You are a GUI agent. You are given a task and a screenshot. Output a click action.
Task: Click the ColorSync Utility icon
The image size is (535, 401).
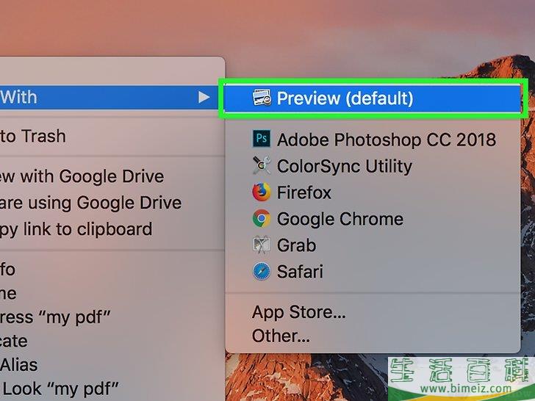point(262,165)
